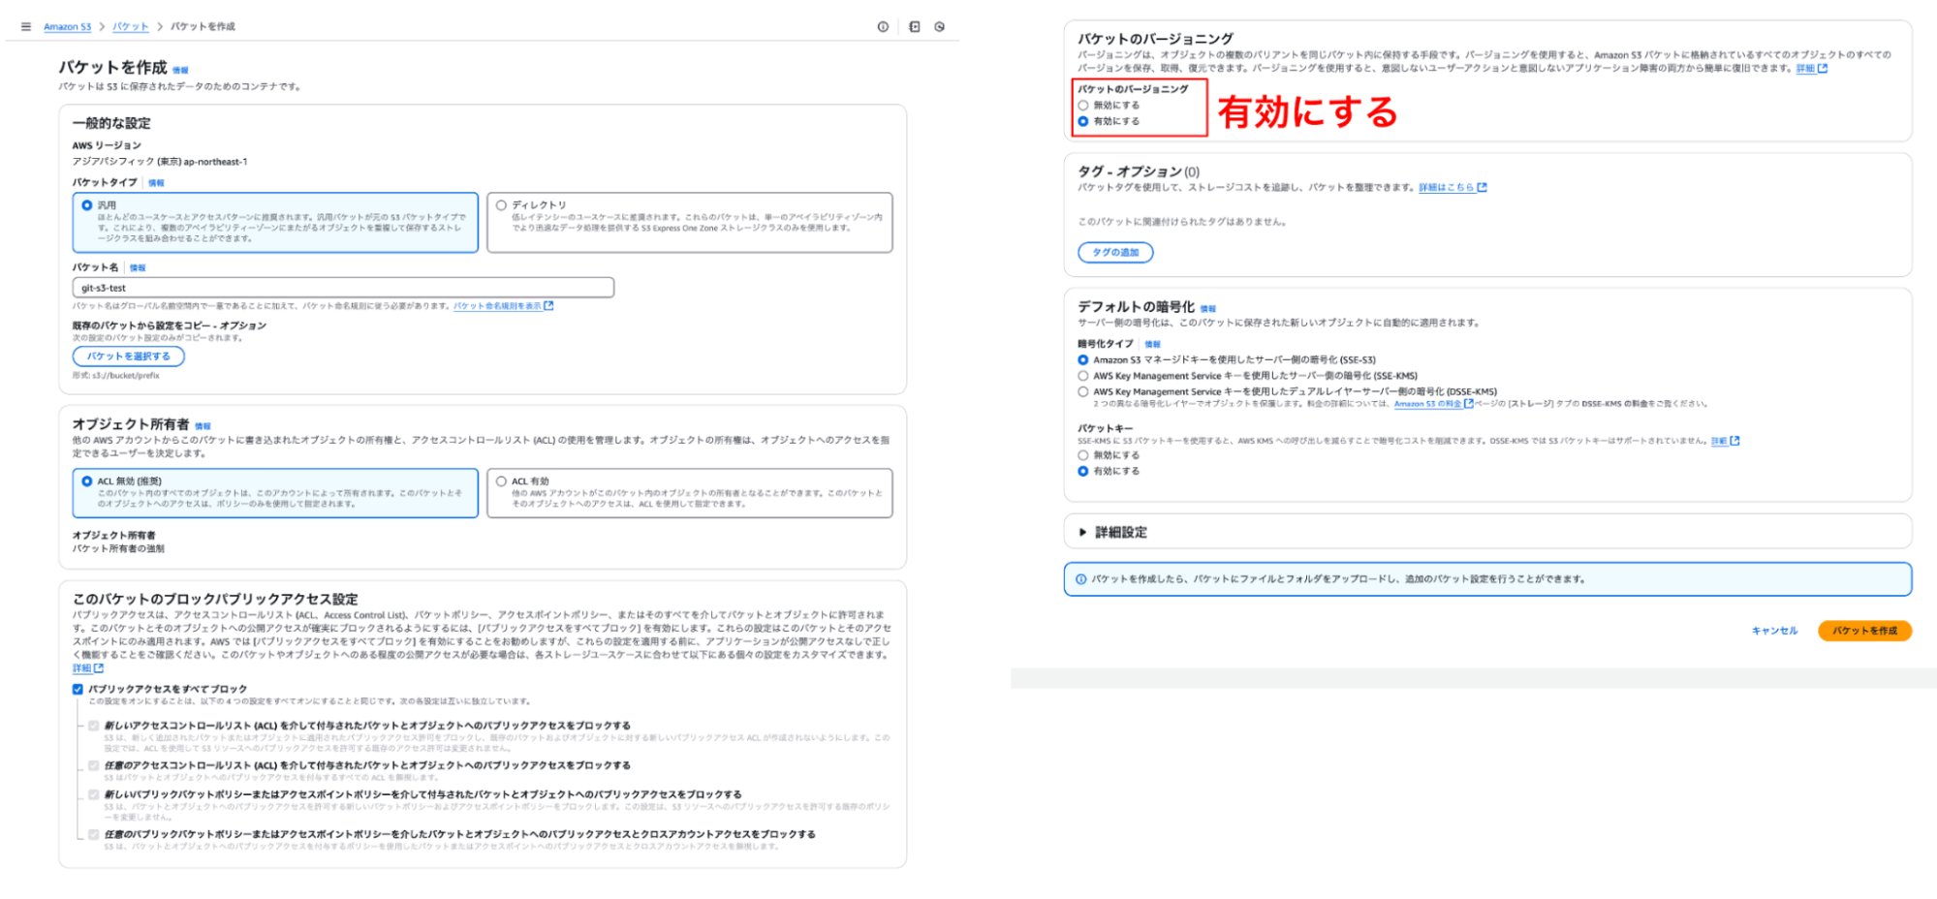Select ACL 有効 object ownership option
Image resolution: width=1937 pixels, height=899 pixels.
click(x=501, y=481)
